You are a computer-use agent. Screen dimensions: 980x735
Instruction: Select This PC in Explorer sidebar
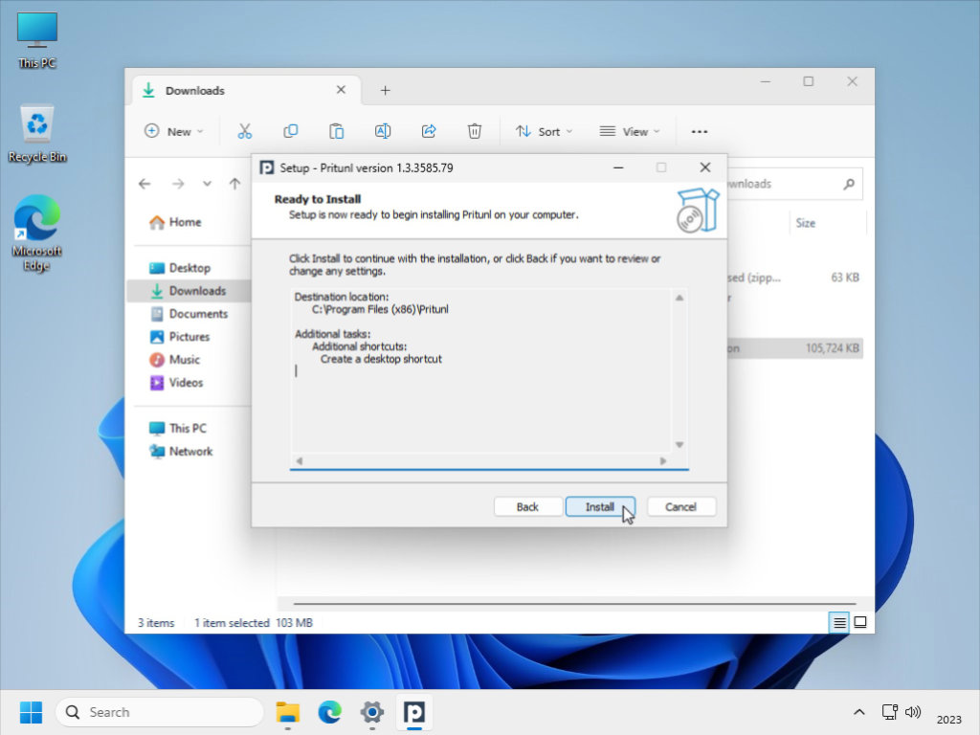coord(178,428)
